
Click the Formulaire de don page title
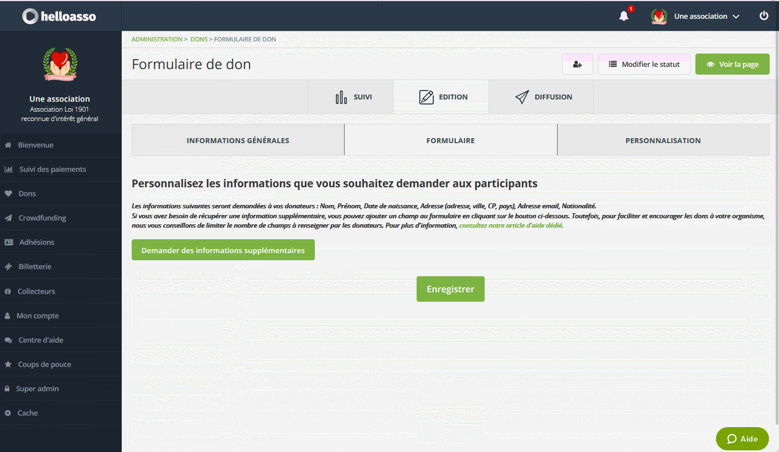coord(191,64)
